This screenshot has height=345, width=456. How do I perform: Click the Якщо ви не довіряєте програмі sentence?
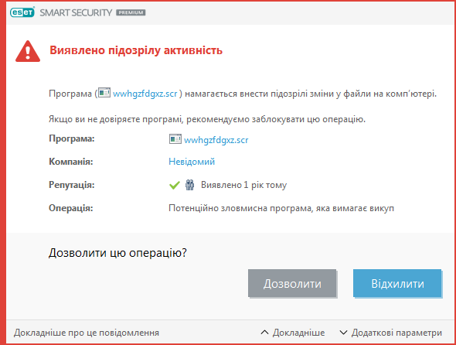pyautogui.click(x=207, y=119)
